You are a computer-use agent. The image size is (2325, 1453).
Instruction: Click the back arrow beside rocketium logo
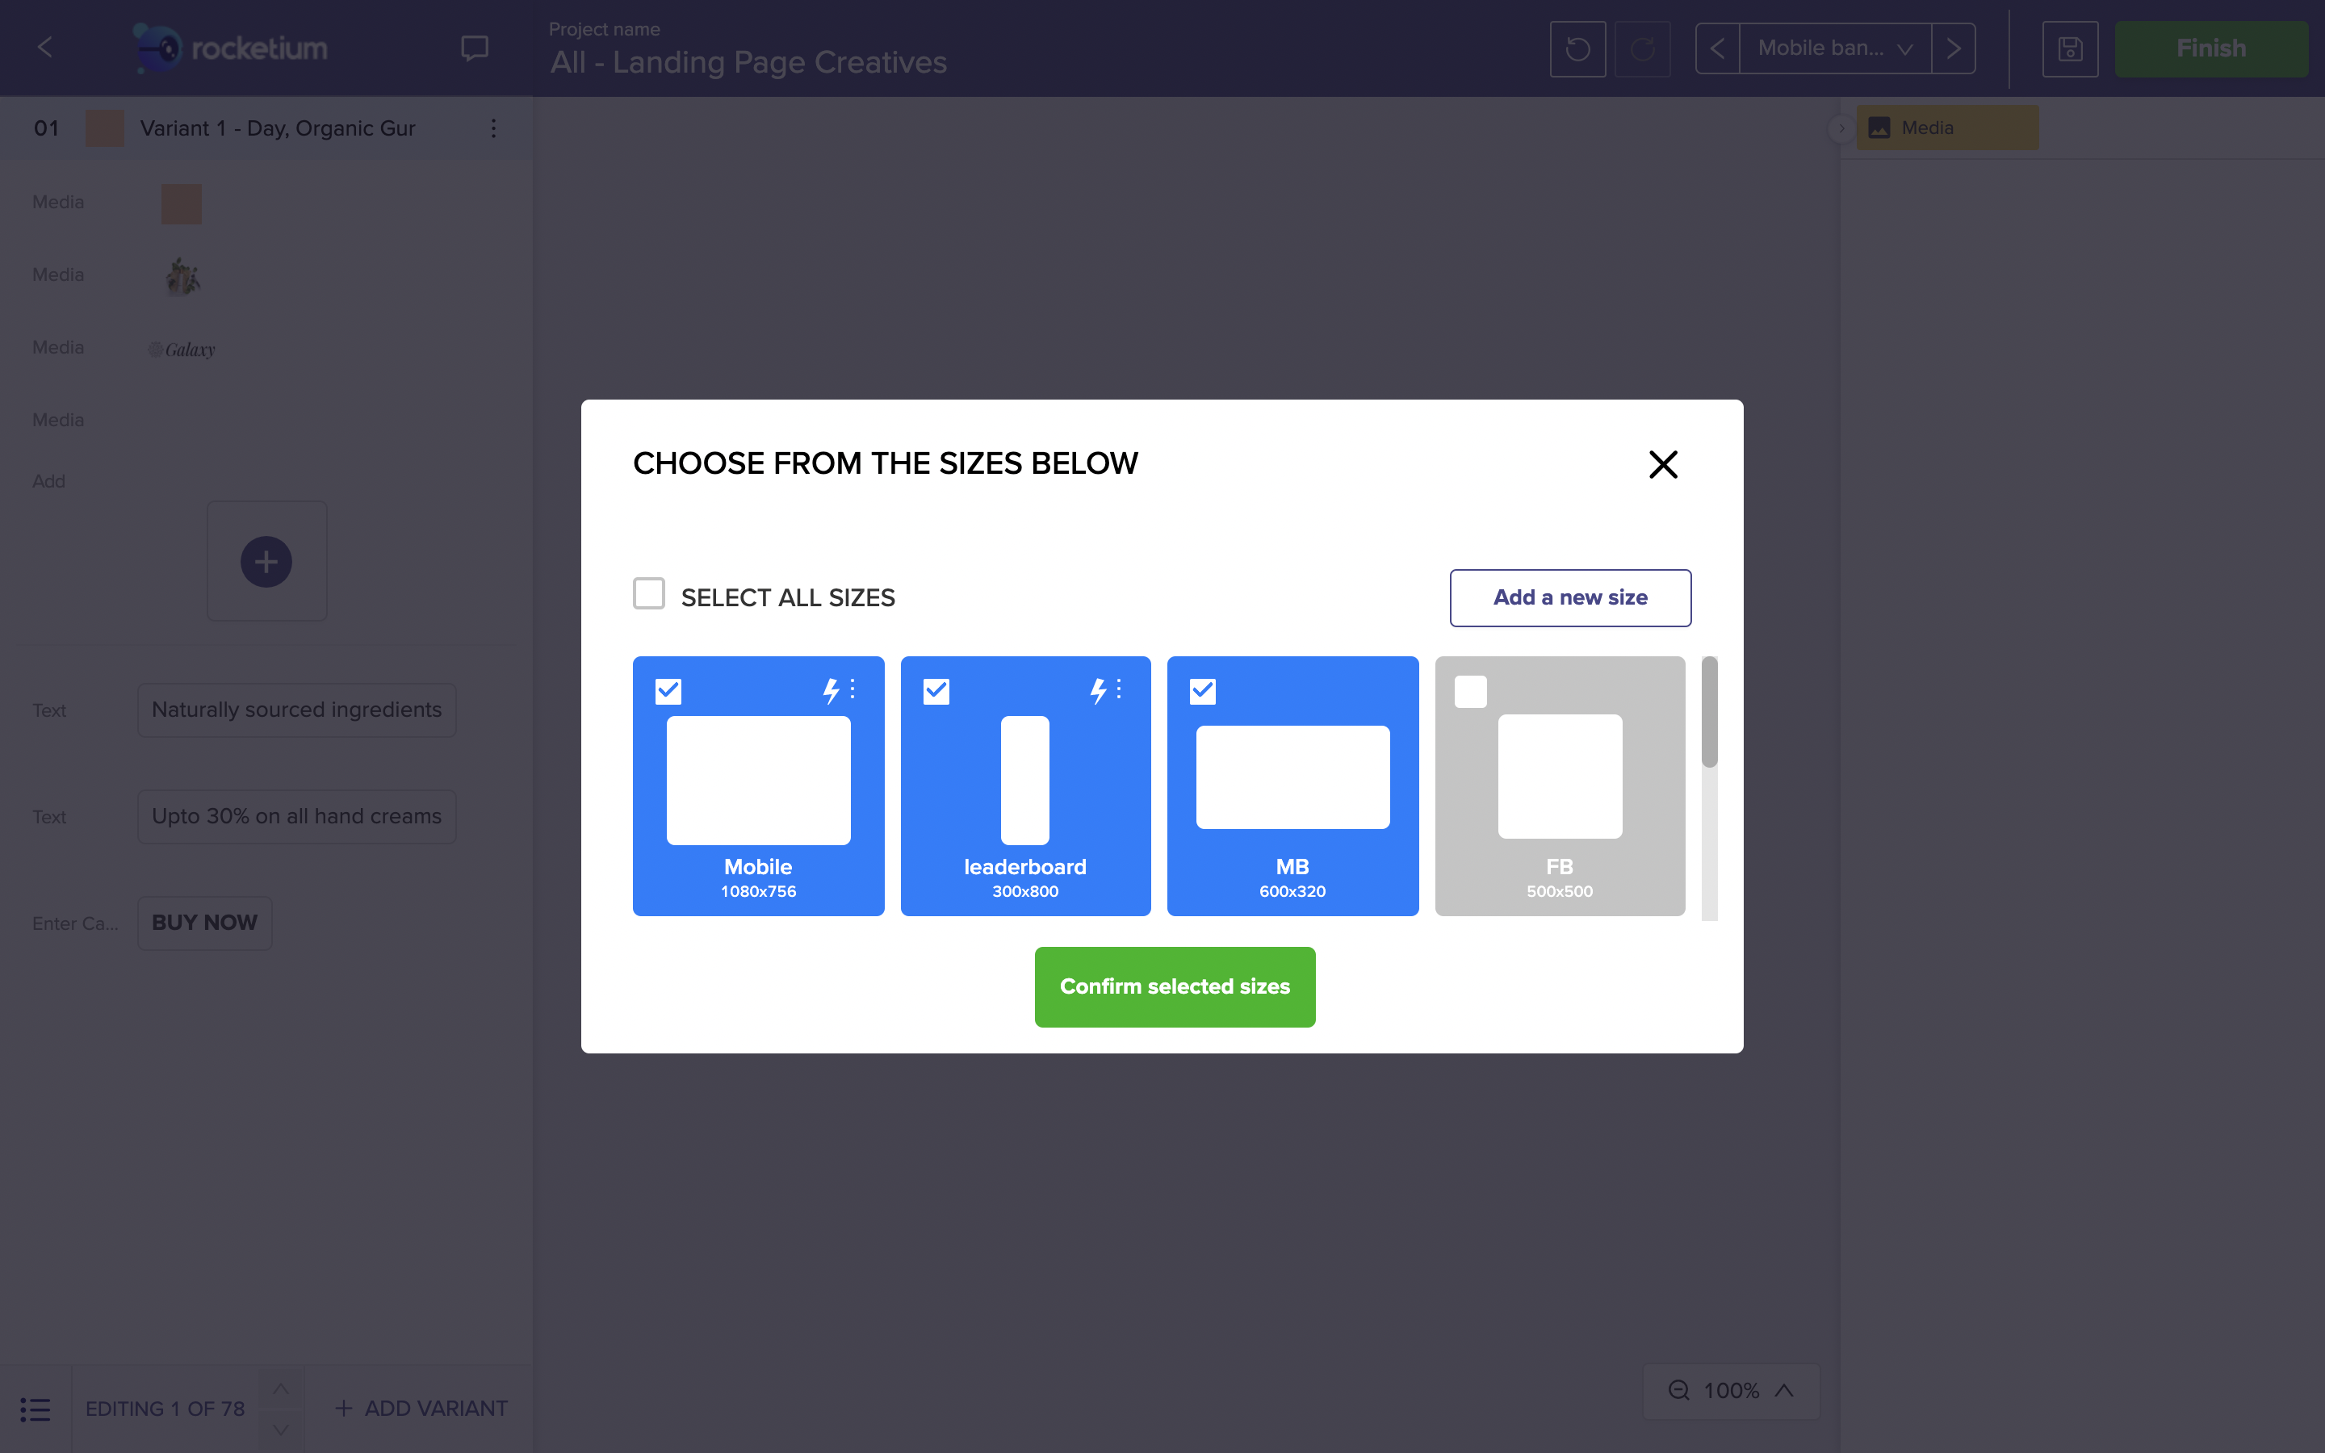point(45,46)
